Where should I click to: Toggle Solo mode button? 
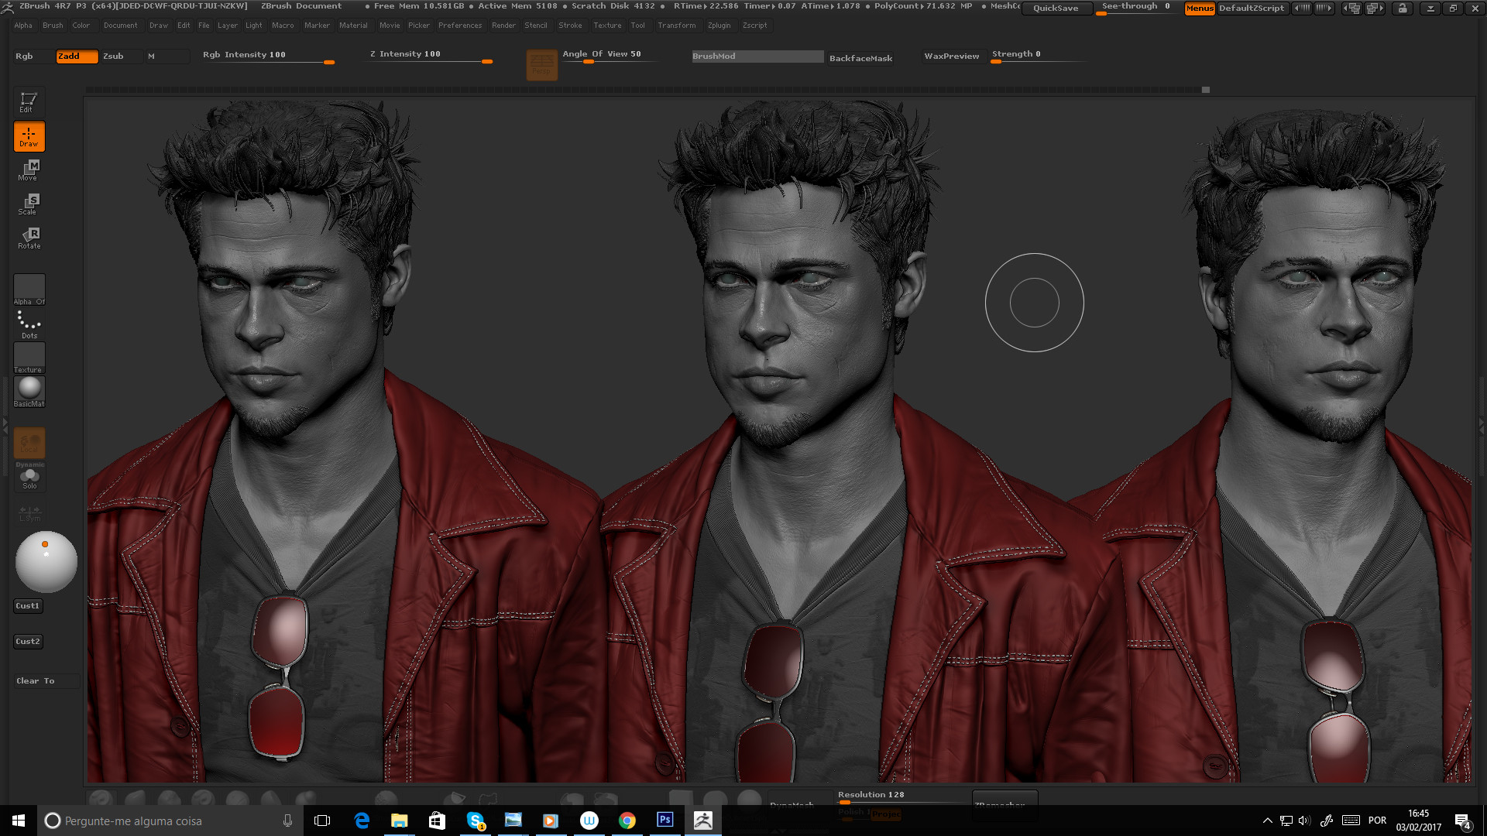(29, 478)
